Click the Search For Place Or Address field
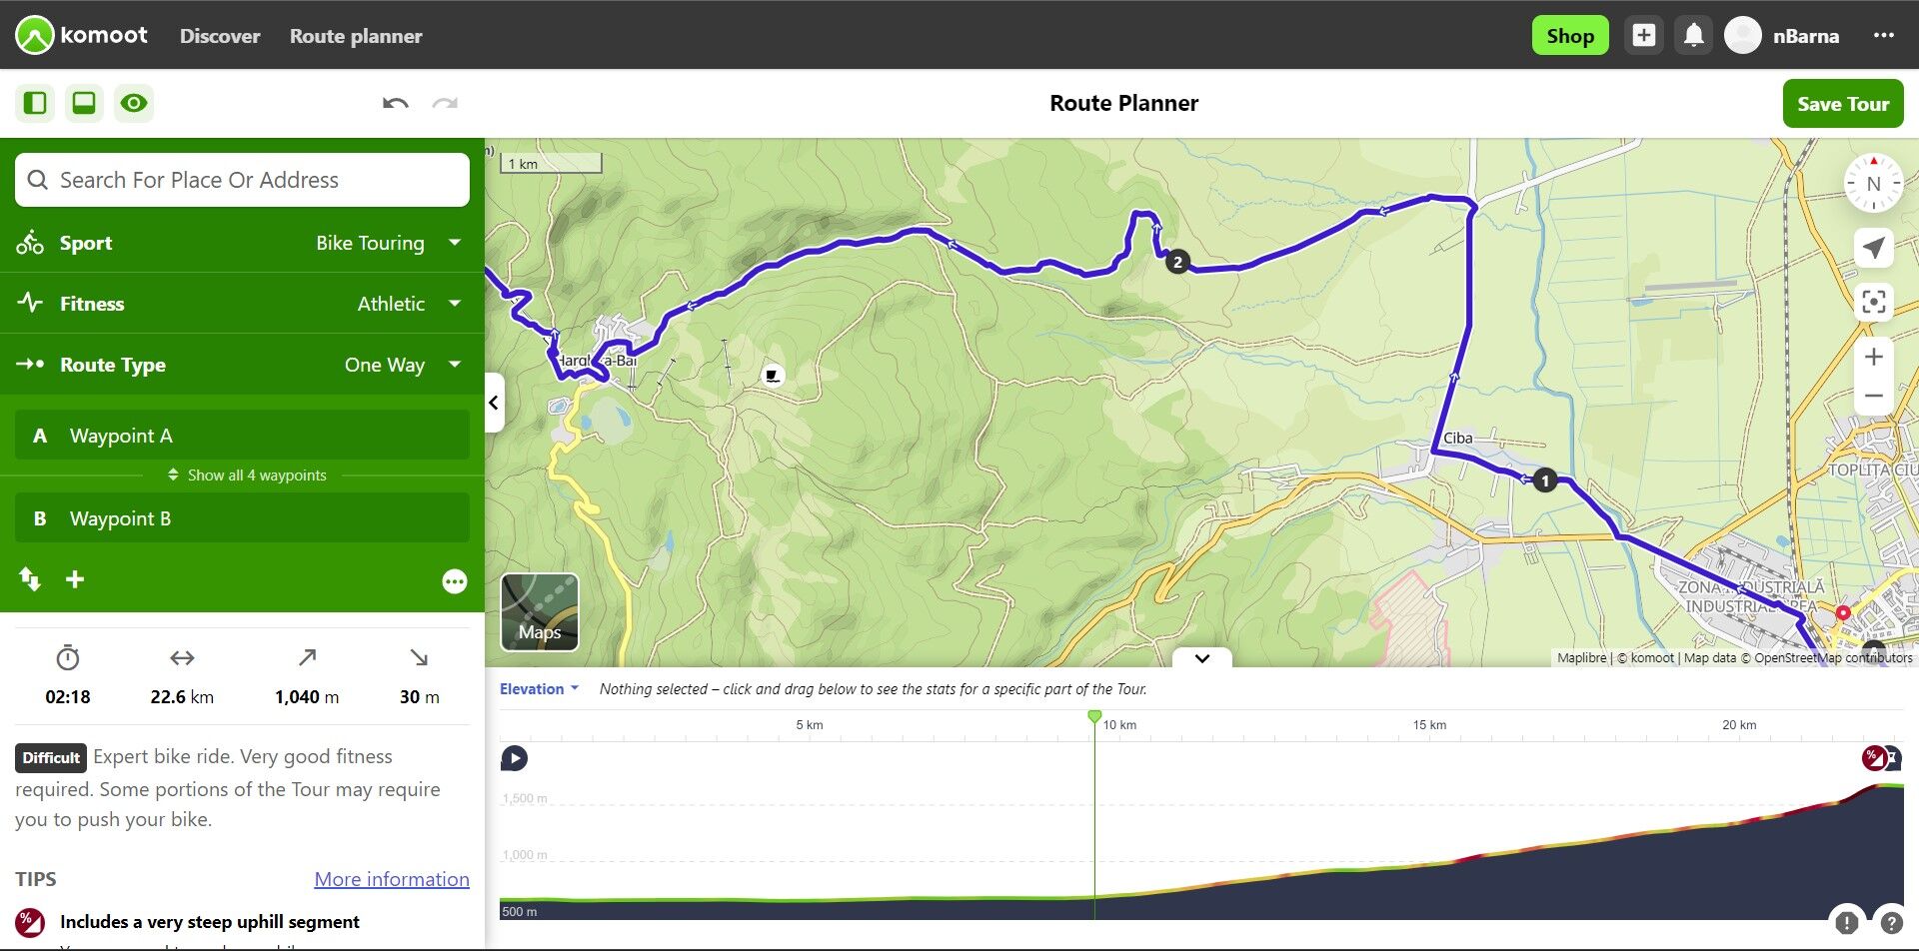The height and width of the screenshot is (951, 1919). (242, 180)
